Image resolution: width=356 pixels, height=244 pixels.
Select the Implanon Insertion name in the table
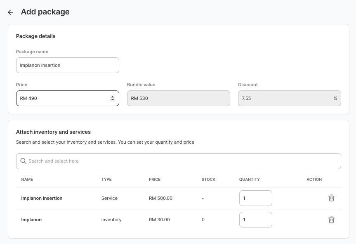pyautogui.click(x=42, y=198)
